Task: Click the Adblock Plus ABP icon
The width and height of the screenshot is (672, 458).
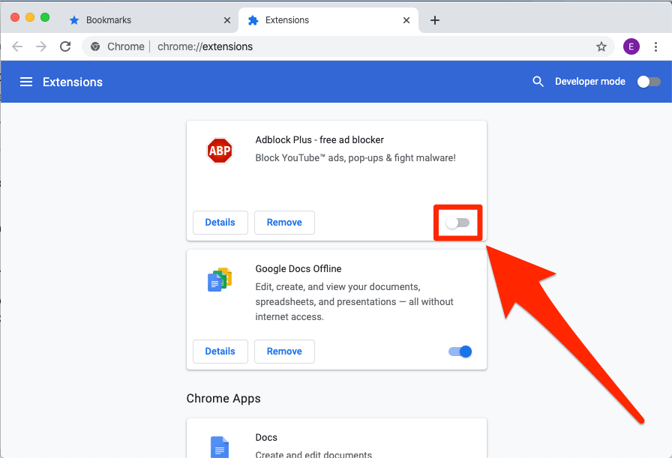Action: (x=220, y=151)
